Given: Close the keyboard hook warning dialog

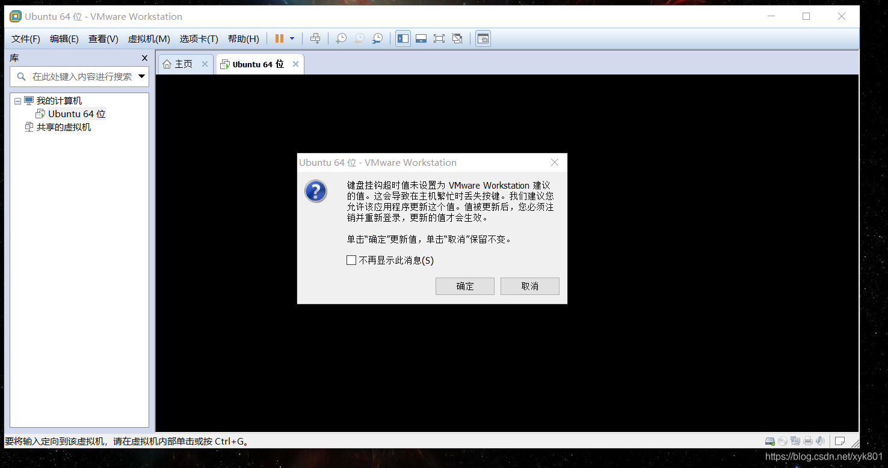Looking at the screenshot, I should tap(555, 162).
